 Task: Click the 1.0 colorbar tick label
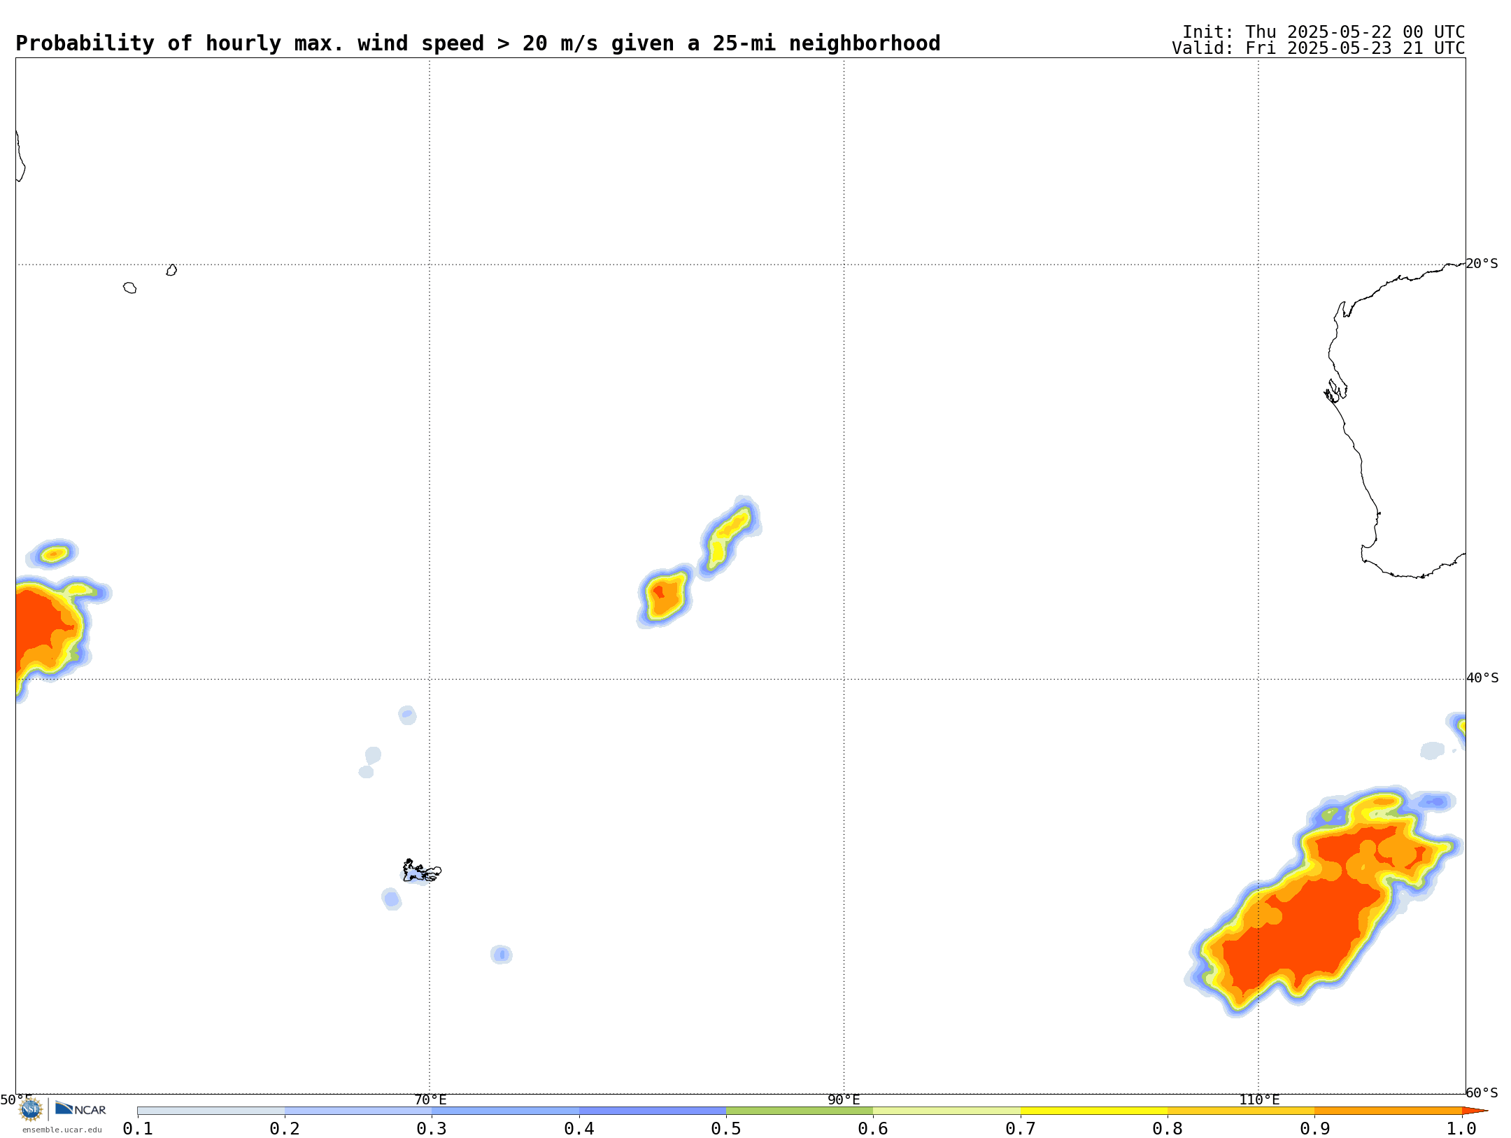pos(1462,1128)
